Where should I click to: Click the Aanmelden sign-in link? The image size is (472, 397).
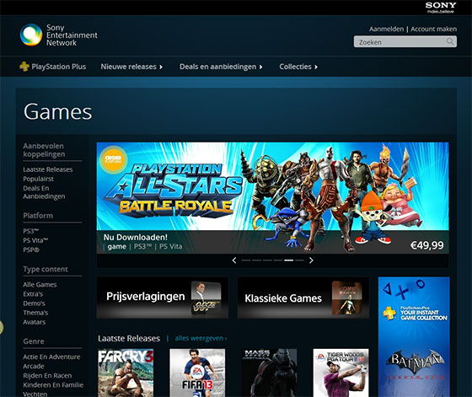pos(387,30)
